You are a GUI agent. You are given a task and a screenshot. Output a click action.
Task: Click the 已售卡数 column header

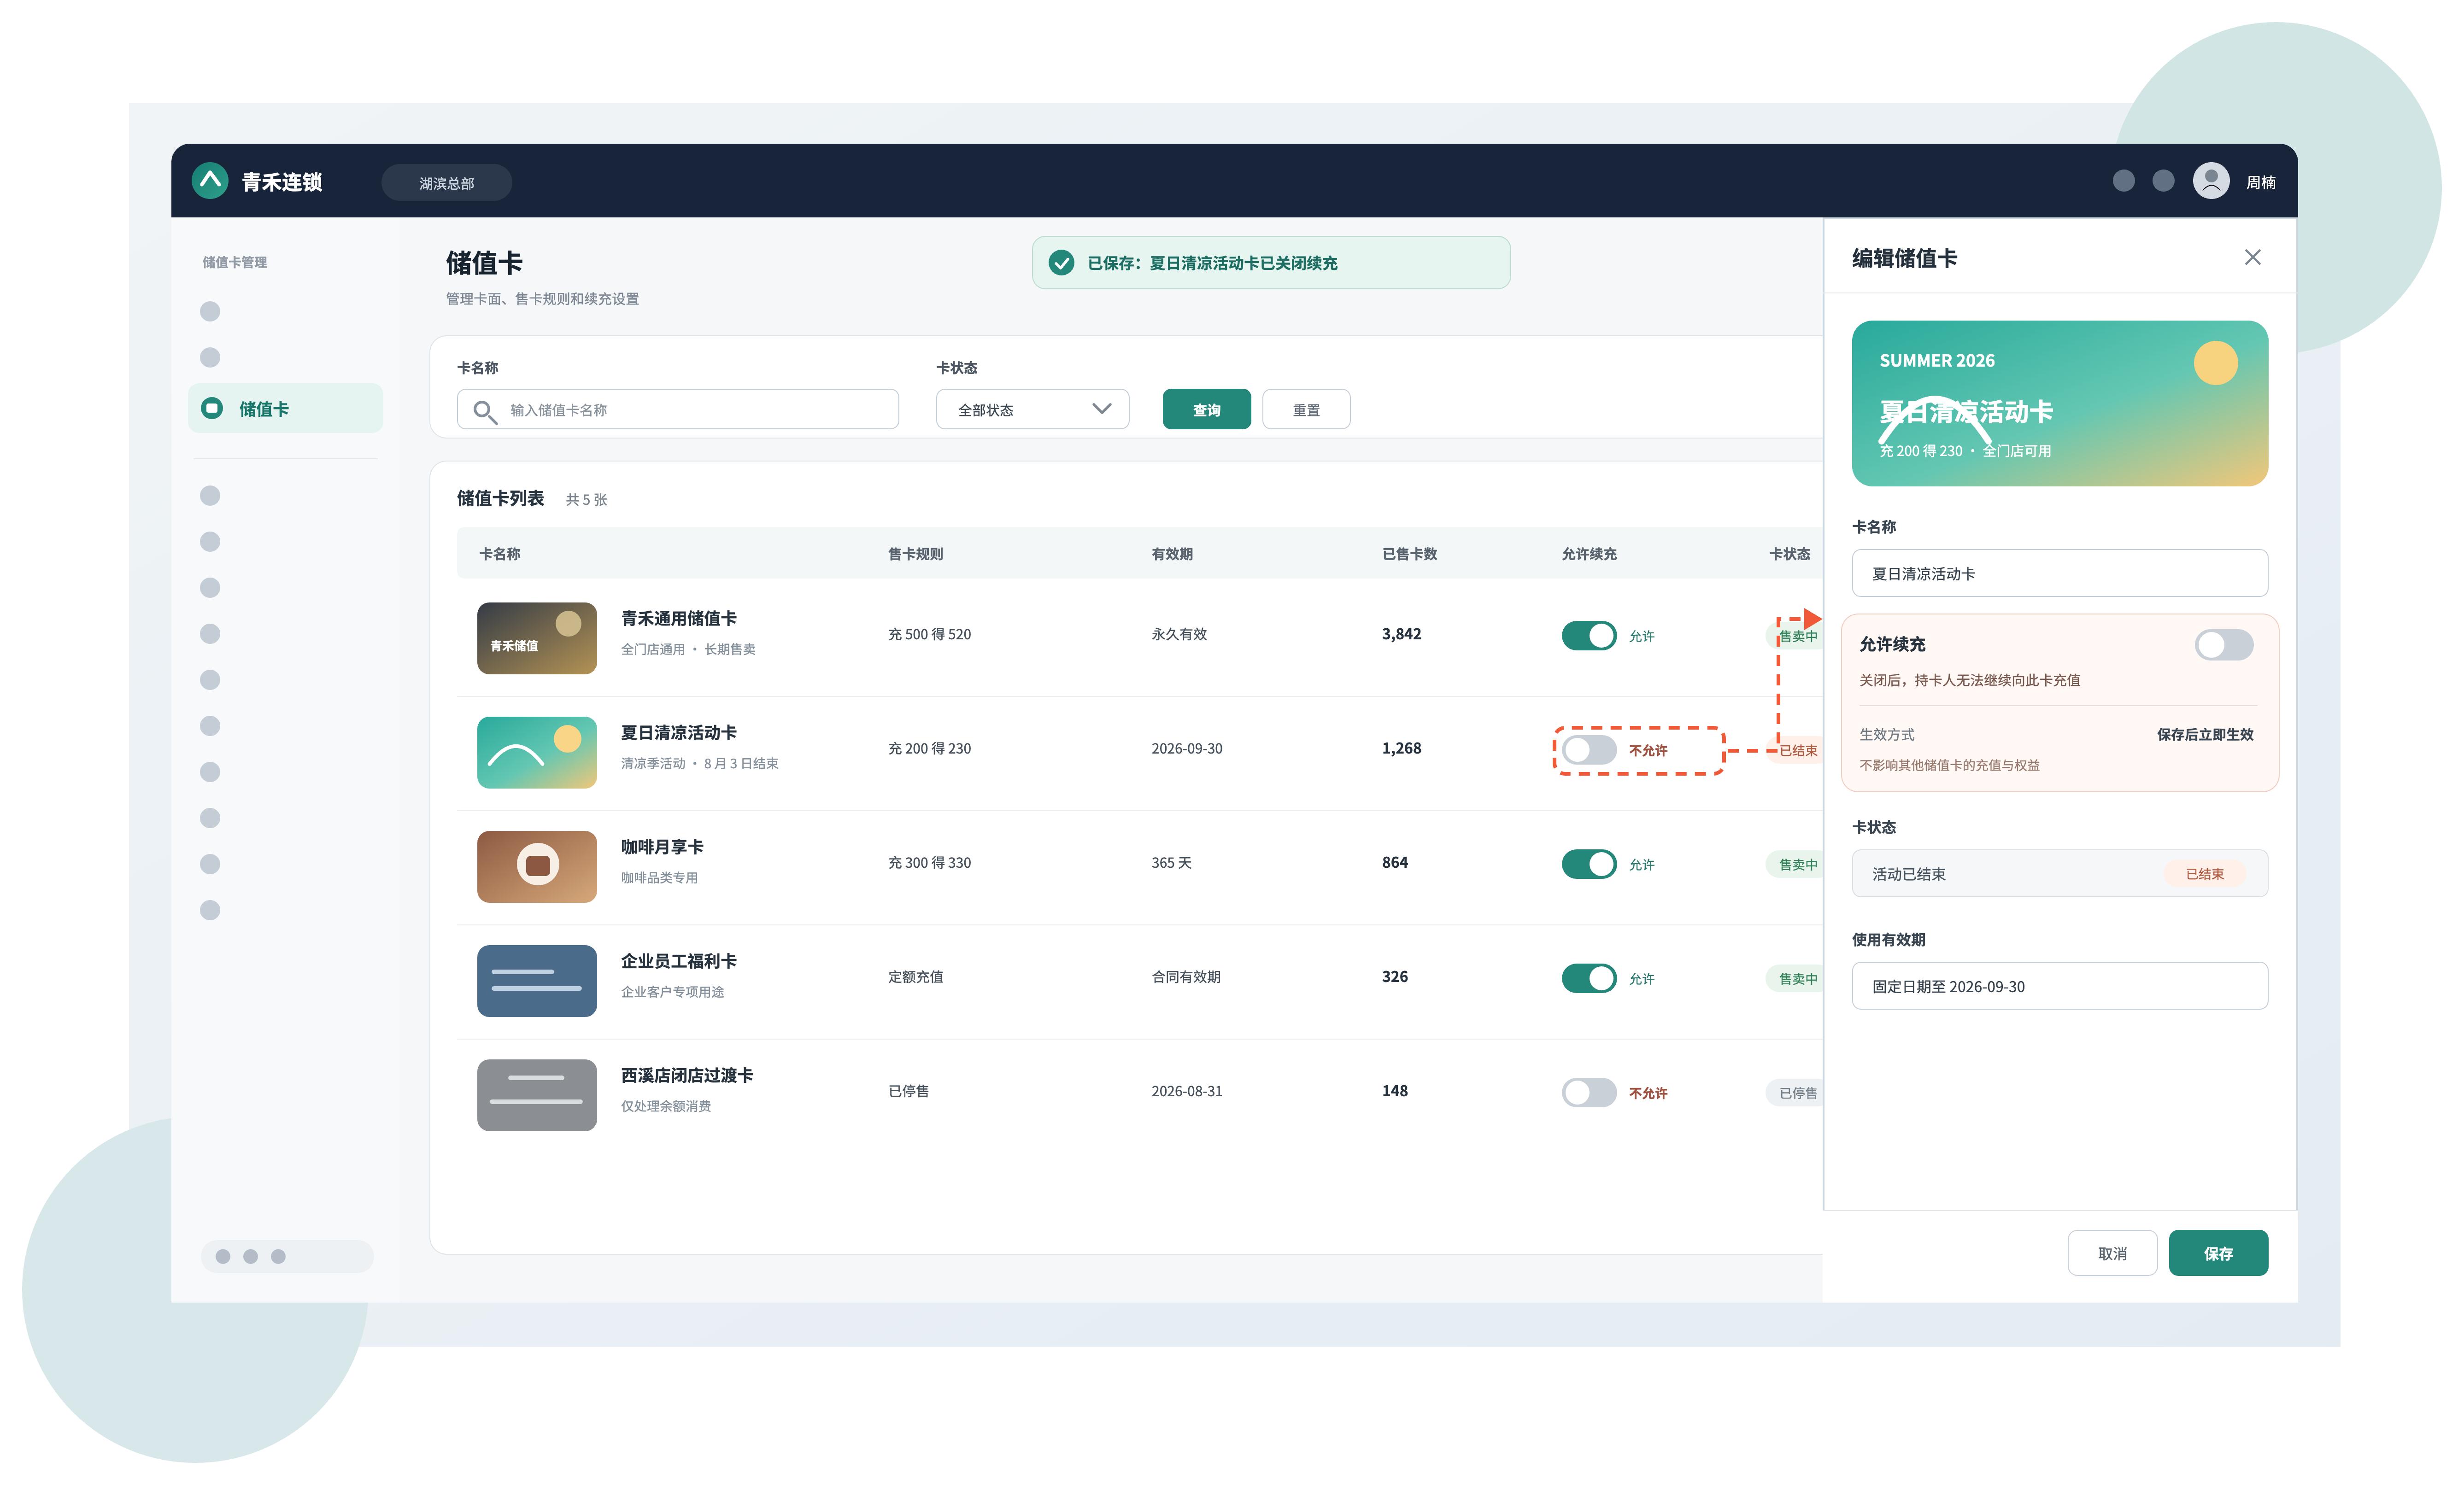click(x=1409, y=553)
